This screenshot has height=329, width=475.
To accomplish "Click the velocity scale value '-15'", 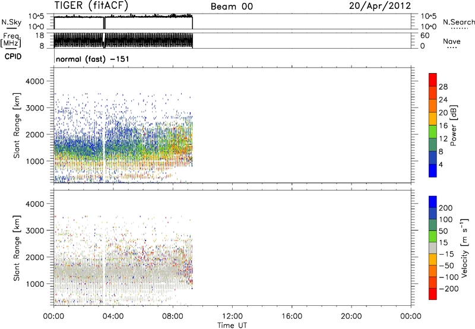I will 446,254.
